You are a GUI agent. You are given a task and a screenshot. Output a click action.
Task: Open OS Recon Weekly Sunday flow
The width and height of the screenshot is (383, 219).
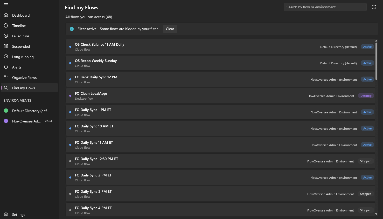tap(220, 63)
